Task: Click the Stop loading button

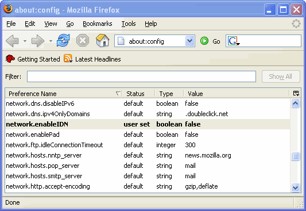Action: click(x=83, y=40)
